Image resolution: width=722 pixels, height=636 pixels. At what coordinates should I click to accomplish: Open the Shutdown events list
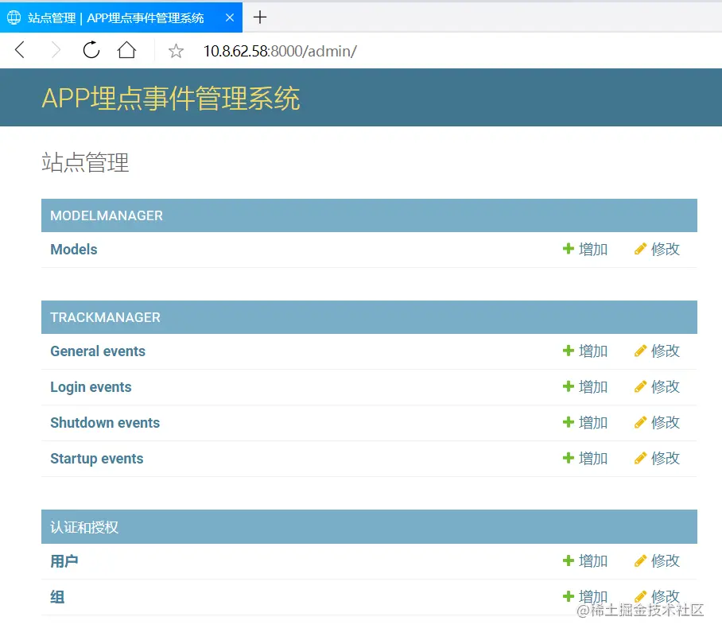click(x=105, y=423)
